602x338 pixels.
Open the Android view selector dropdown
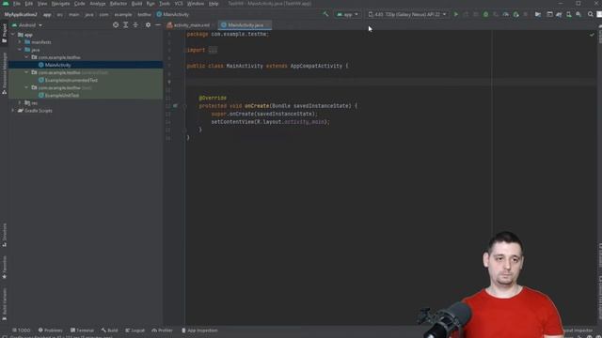[27, 25]
